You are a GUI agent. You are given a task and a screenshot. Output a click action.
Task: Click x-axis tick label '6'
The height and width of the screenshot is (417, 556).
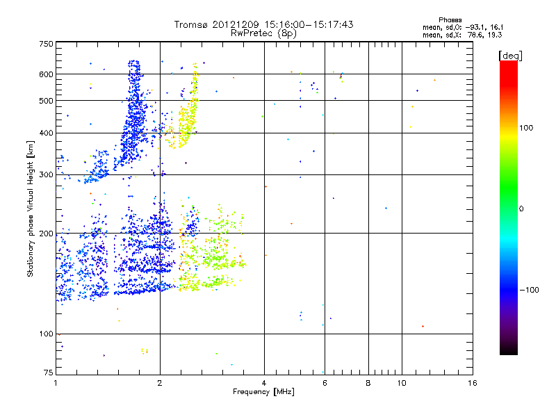coord(325,383)
